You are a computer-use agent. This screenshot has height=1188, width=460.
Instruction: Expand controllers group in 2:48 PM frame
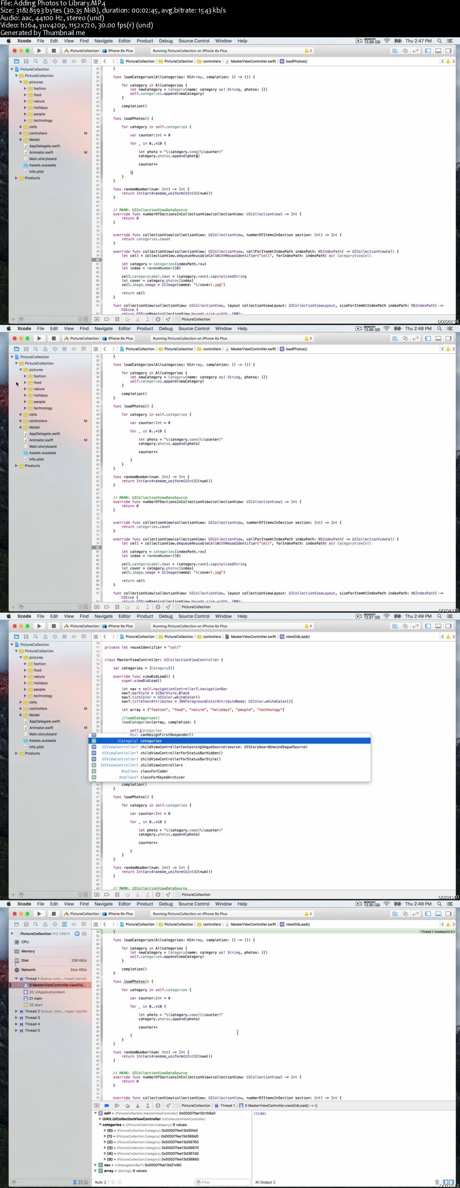click(x=21, y=421)
